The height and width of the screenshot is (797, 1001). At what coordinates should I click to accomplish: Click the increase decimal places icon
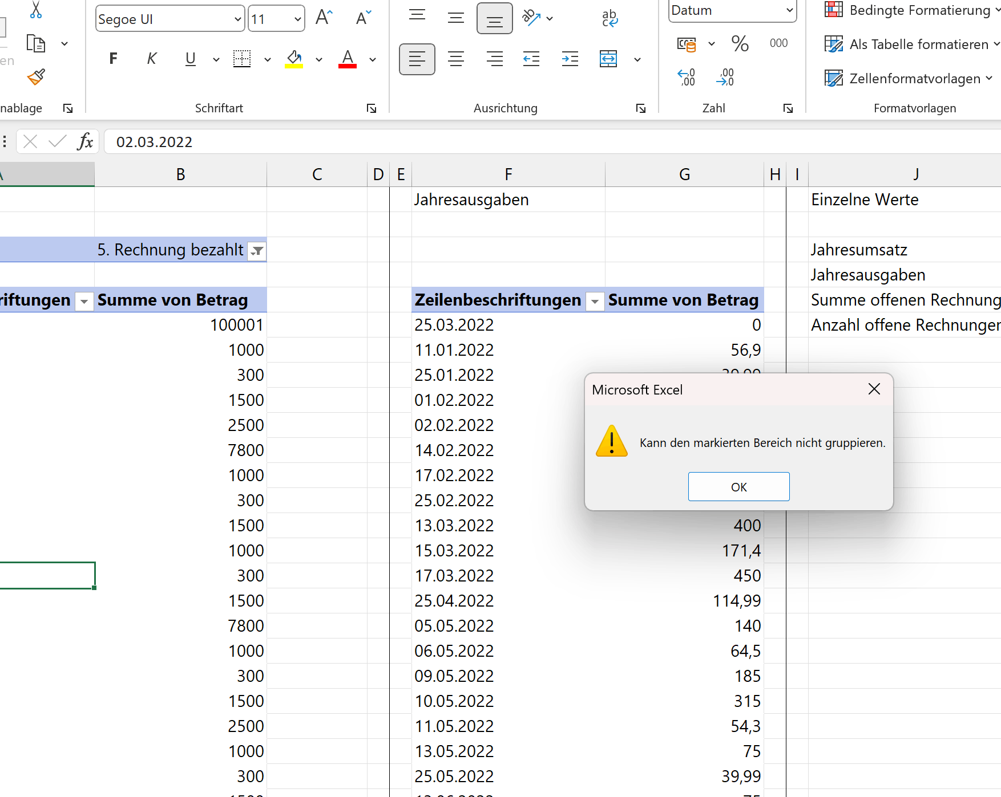click(687, 77)
